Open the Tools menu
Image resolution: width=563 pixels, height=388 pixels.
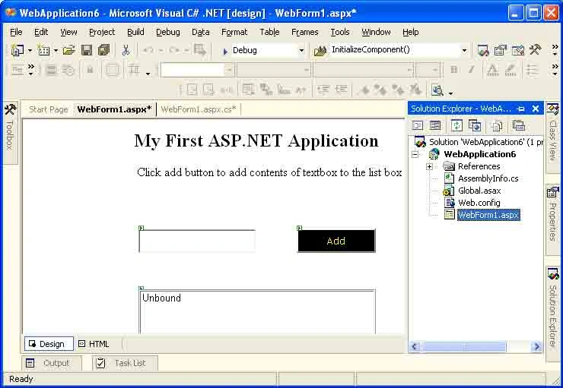[339, 32]
